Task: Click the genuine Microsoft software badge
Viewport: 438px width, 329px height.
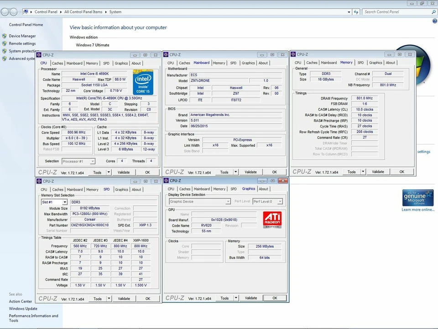Action: click(417, 198)
